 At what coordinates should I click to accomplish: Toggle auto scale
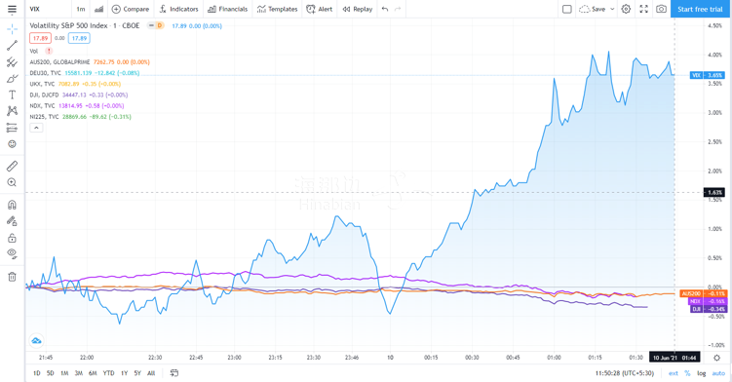(718, 373)
